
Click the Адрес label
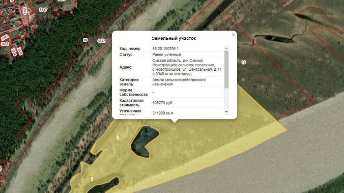click(126, 67)
